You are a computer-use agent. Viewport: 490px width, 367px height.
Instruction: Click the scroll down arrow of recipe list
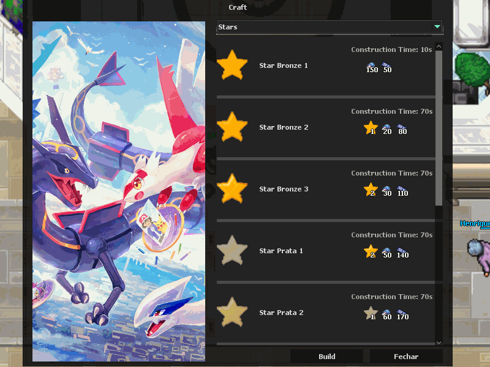click(439, 343)
